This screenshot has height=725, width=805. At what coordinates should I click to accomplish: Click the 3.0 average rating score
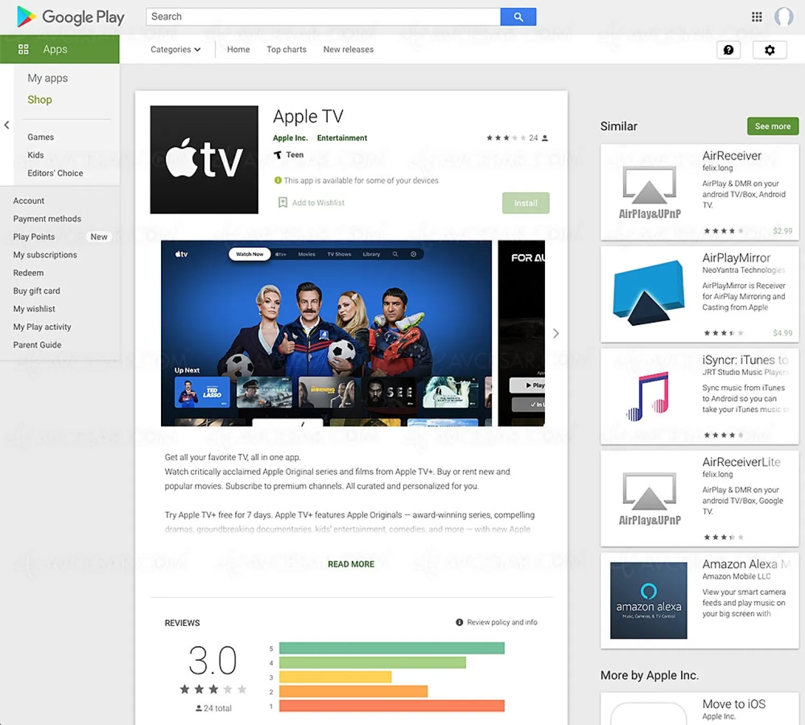point(212,660)
